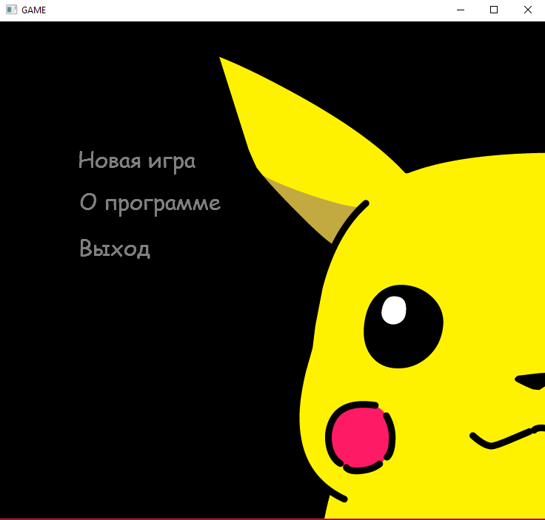
Task: Maximize the GAME window
Action: click(x=494, y=10)
